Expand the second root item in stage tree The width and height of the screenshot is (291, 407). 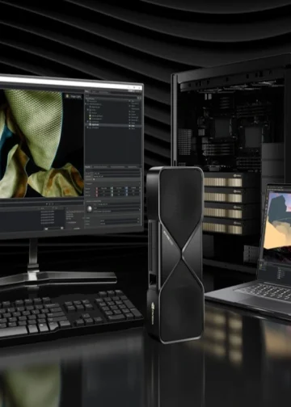point(86,104)
